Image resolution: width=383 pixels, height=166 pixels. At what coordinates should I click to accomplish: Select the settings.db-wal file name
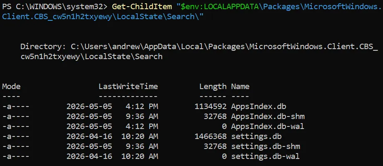click(266, 156)
